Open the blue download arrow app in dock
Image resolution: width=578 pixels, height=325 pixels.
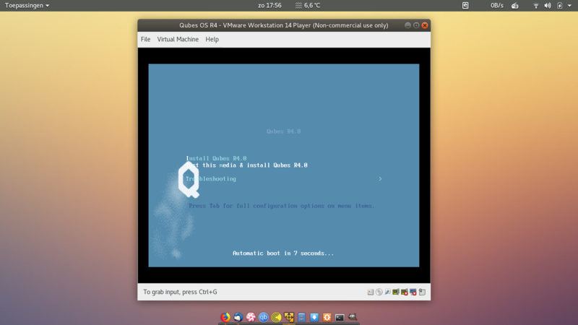click(x=314, y=317)
